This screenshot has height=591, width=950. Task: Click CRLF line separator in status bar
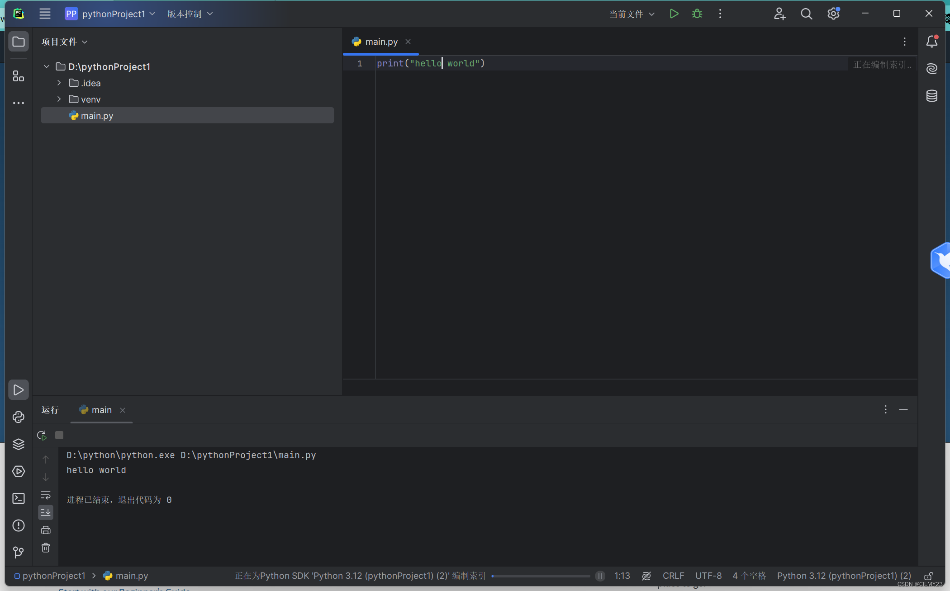(x=673, y=576)
